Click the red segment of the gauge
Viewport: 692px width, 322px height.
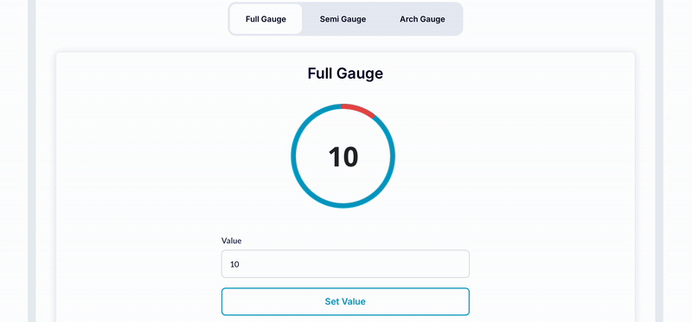(359, 110)
